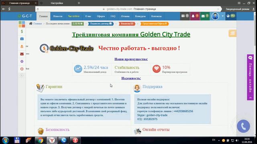
Task: Click the Стабильность advantage text
Action: tap(127, 68)
